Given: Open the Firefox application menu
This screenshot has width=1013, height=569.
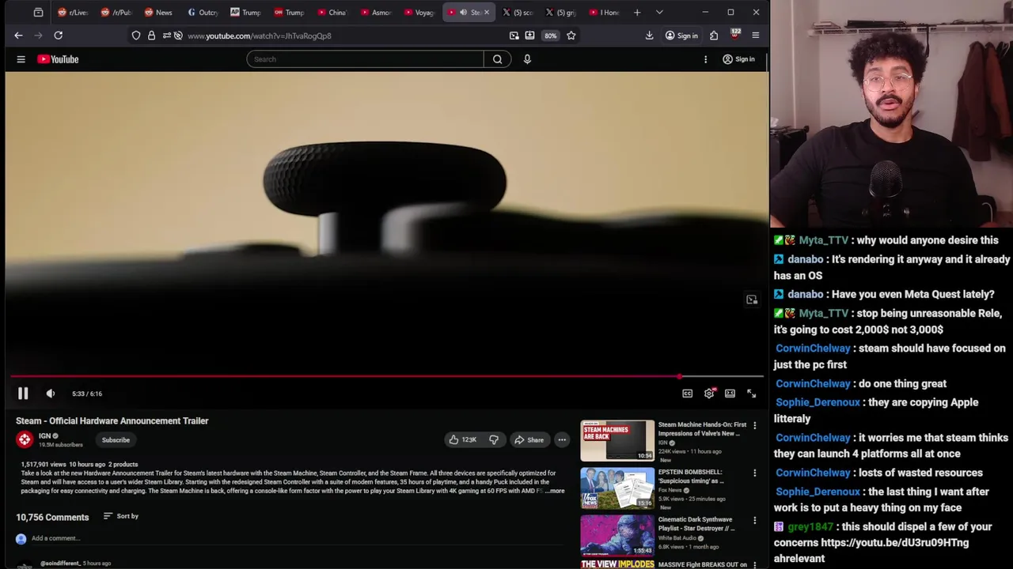Looking at the screenshot, I should (756, 36).
